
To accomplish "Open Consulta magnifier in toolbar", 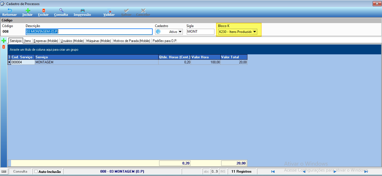I will [x=61, y=12].
